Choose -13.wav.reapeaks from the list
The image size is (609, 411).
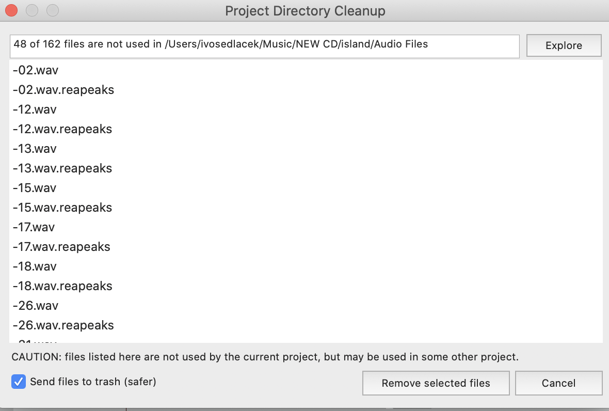(62, 168)
